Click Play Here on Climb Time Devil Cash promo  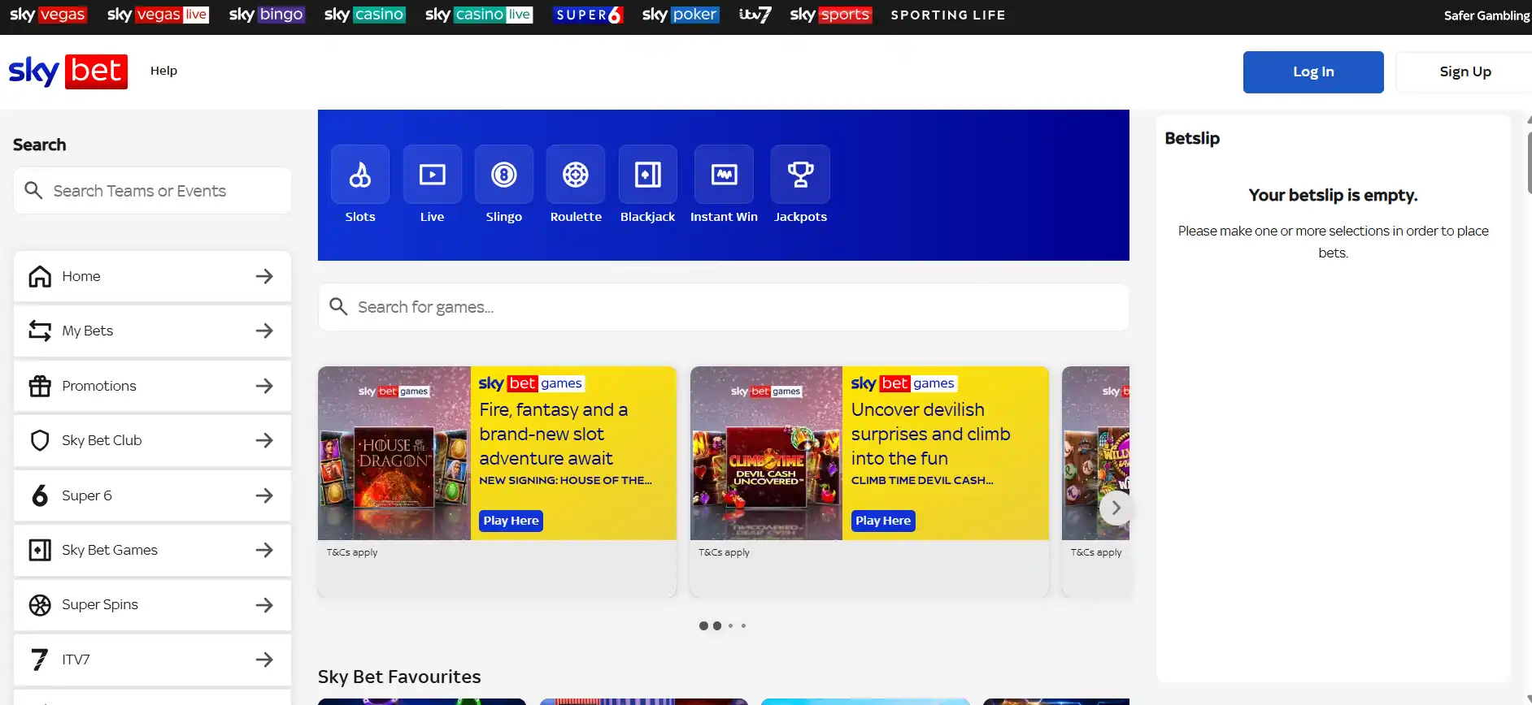883,521
